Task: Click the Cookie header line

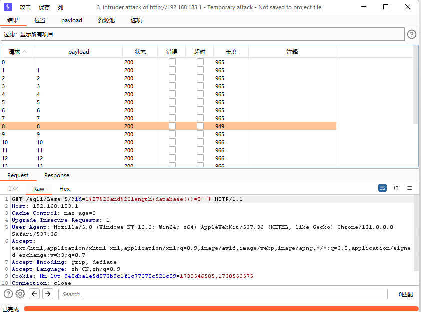Action: click(x=132, y=276)
